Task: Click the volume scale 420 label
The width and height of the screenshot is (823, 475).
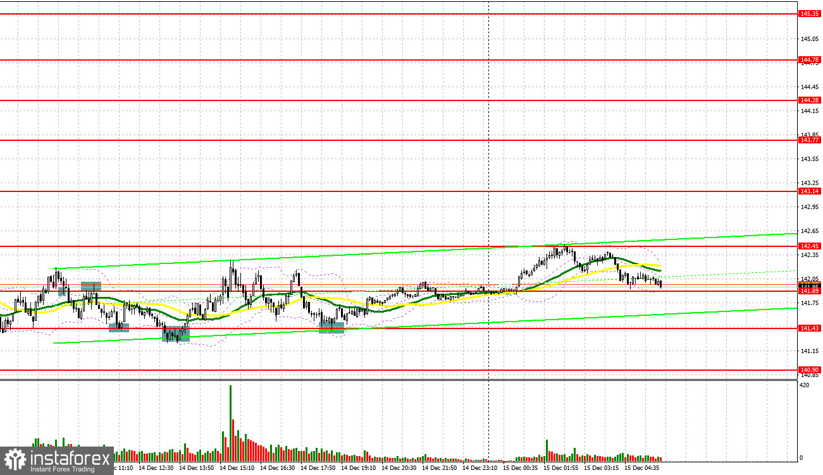Action: (x=805, y=384)
